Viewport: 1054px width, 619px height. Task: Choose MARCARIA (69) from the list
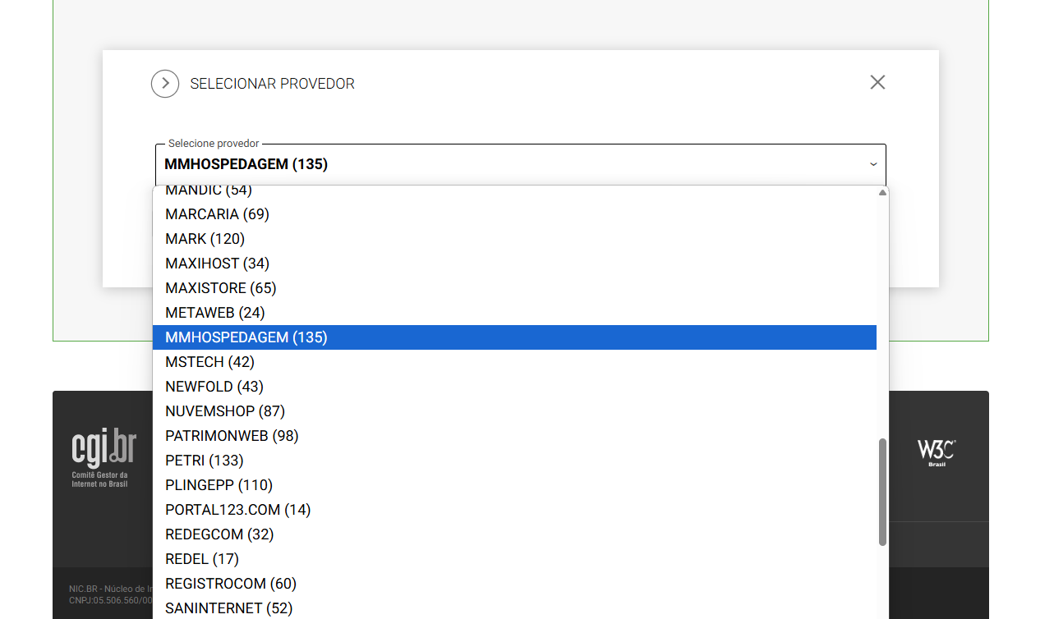pyautogui.click(x=514, y=214)
